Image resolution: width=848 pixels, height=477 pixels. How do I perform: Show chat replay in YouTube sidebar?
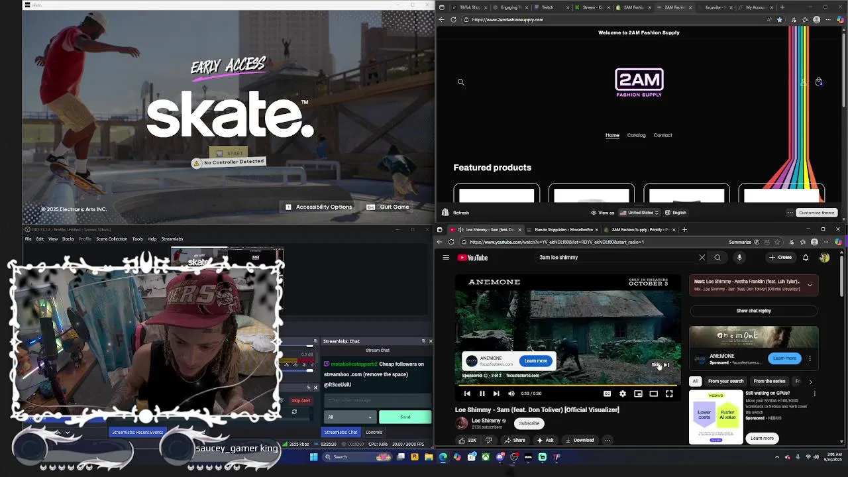(x=753, y=311)
